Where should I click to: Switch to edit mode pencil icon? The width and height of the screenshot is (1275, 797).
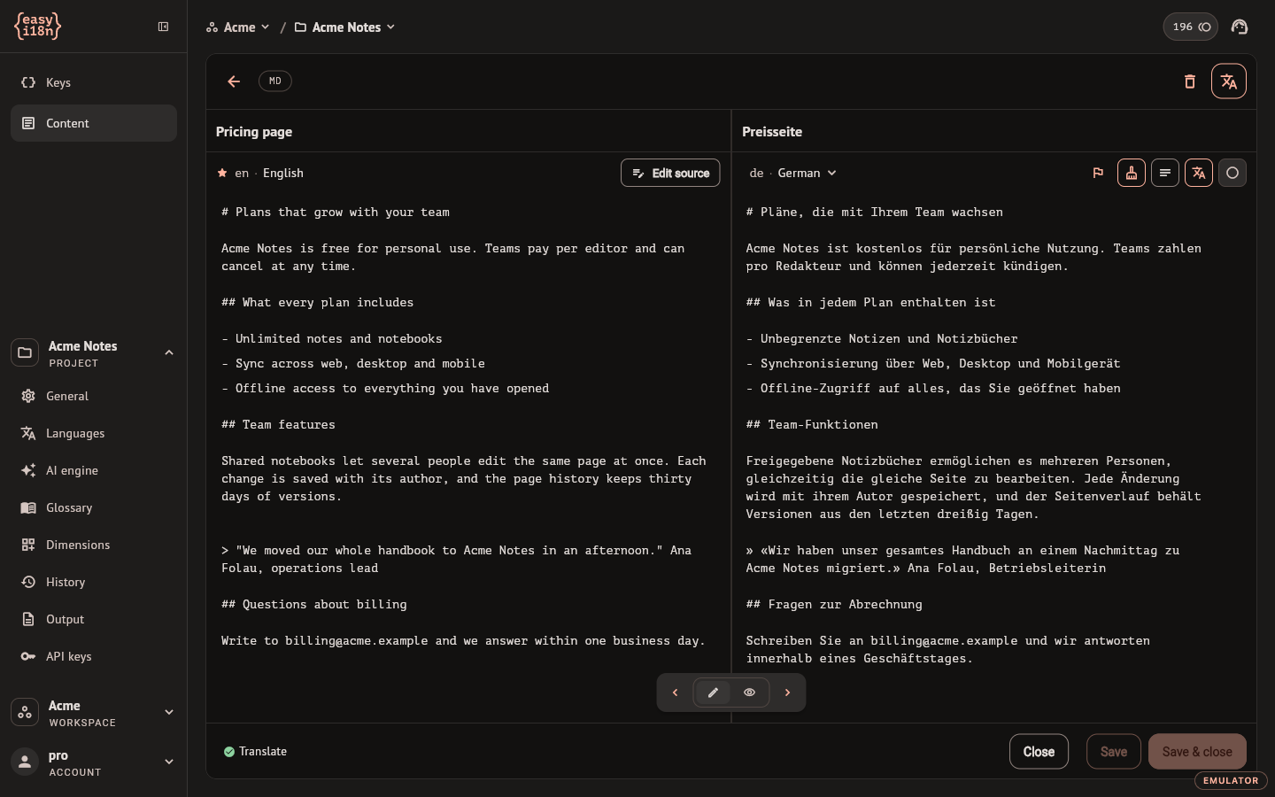(713, 693)
